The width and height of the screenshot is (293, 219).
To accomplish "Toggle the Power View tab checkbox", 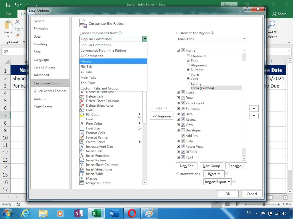I will pos(183,146).
